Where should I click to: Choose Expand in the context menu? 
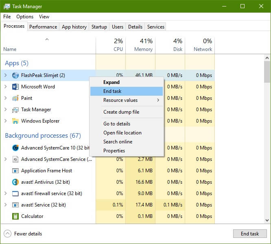pos(127,82)
